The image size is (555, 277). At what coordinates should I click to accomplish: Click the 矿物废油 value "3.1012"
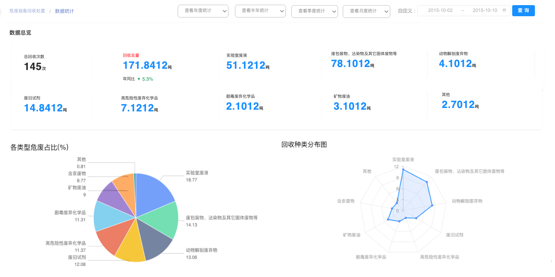point(350,106)
